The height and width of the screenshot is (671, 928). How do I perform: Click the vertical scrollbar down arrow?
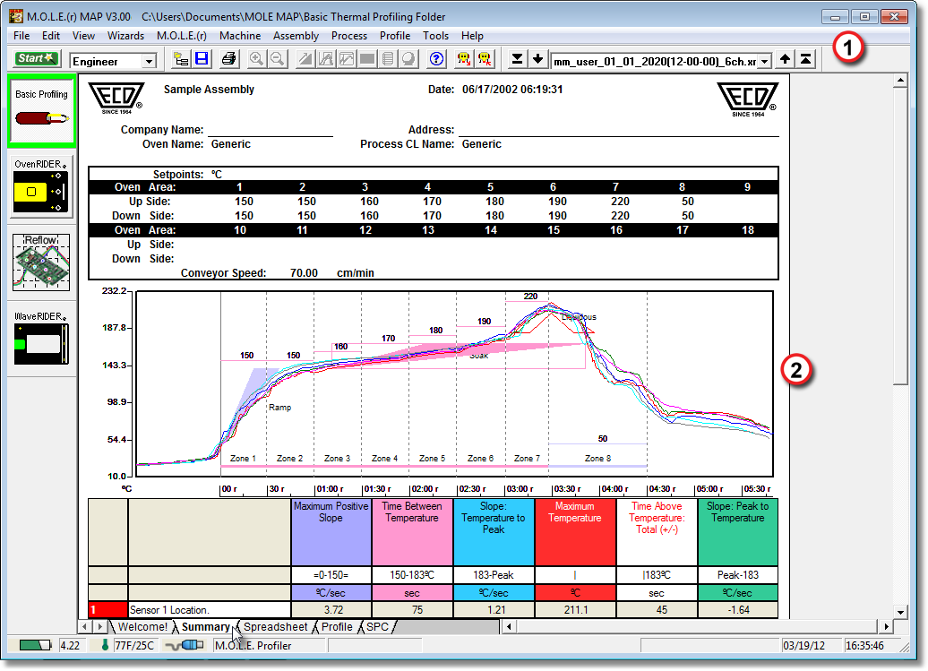click(900, 613)
